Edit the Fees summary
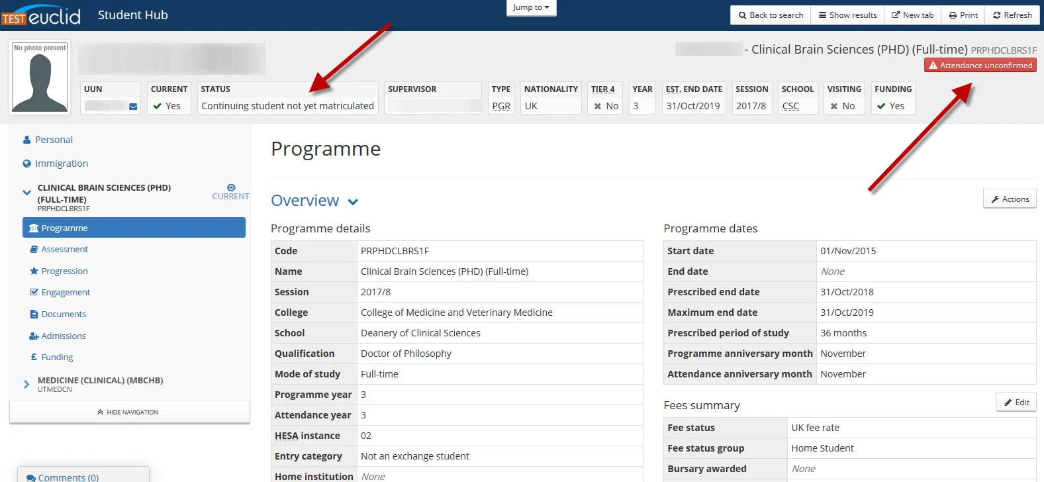1044x482 pixels. point(1016,403)
